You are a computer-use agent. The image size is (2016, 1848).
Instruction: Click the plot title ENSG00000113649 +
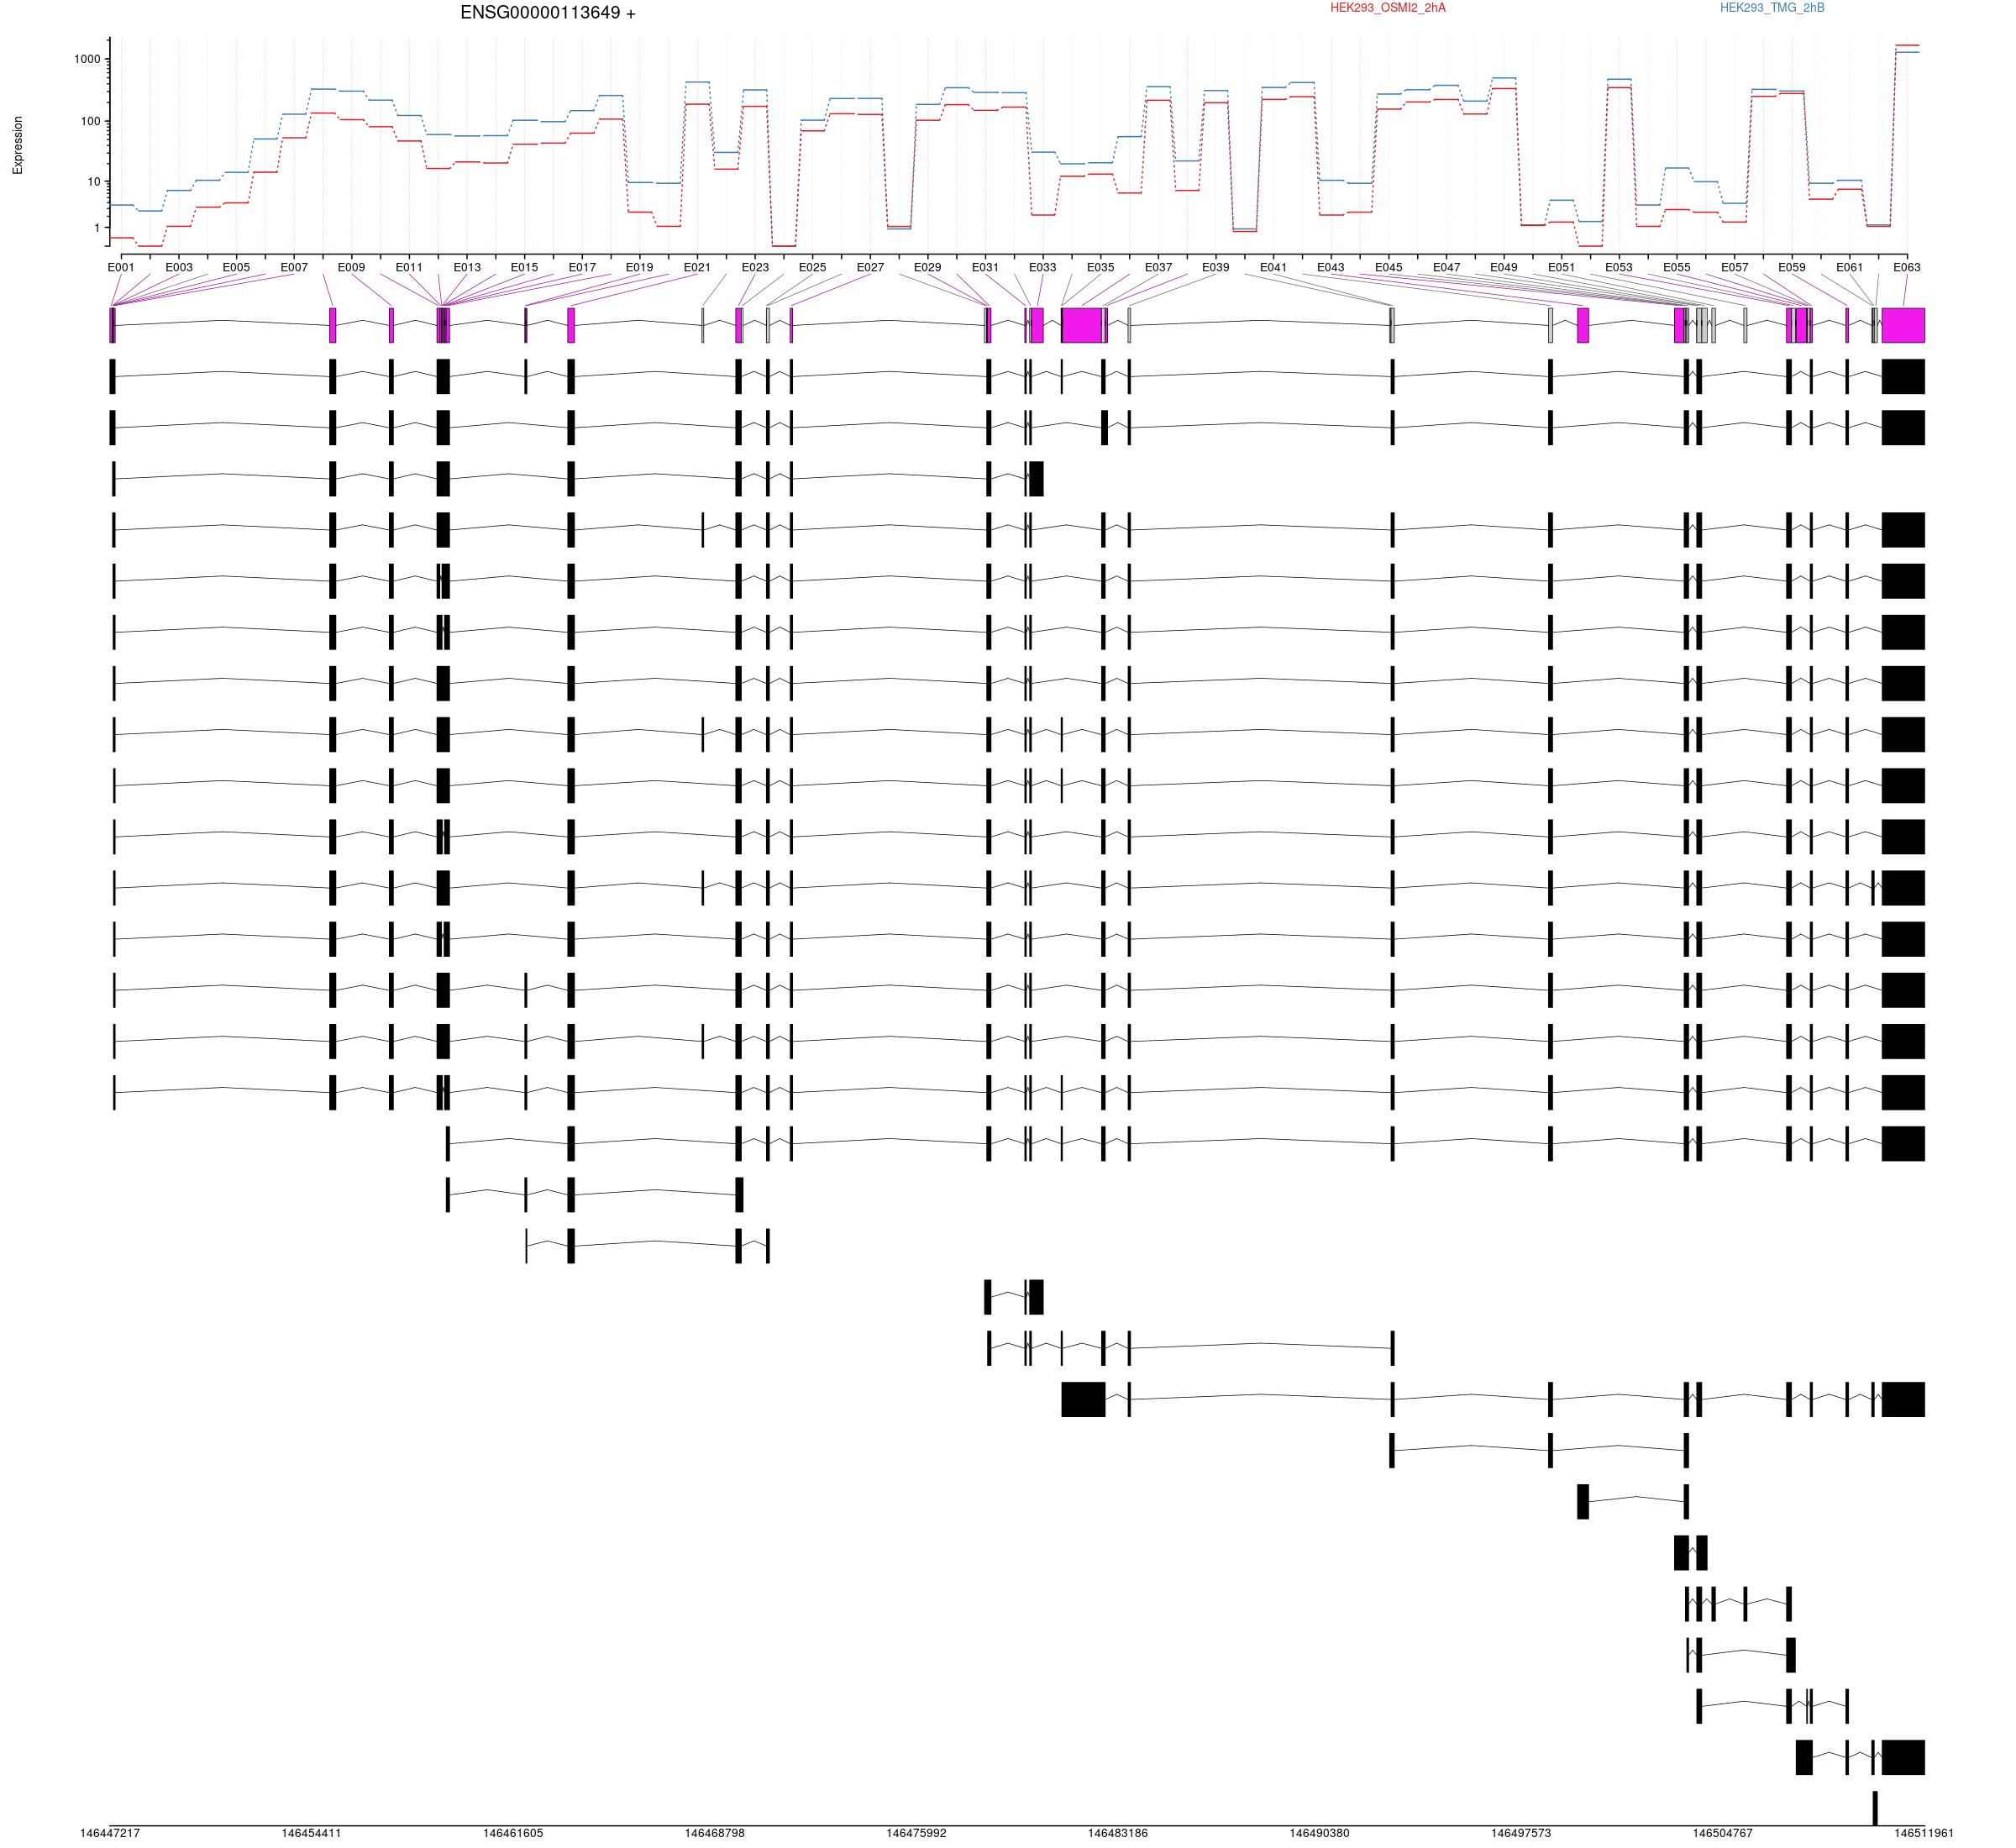[x=548, y=13]
